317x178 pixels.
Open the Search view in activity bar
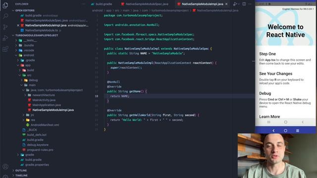(5, 16)
